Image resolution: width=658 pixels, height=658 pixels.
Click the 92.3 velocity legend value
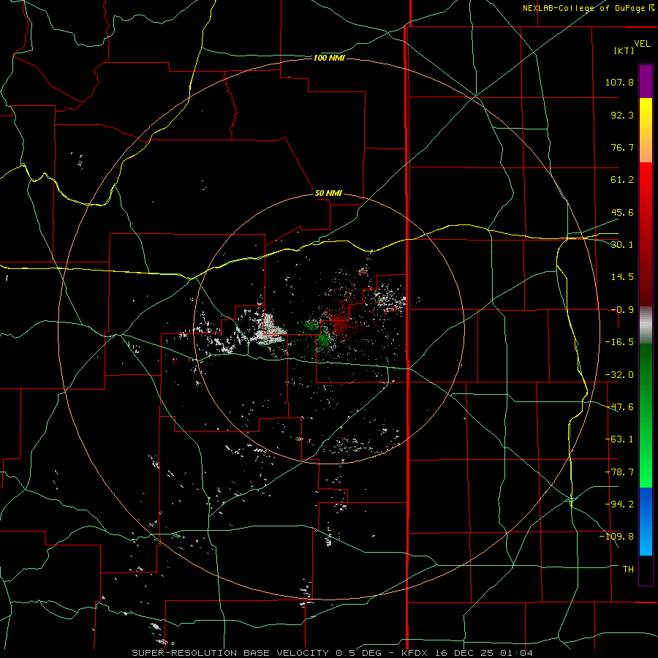coord(622,115)
